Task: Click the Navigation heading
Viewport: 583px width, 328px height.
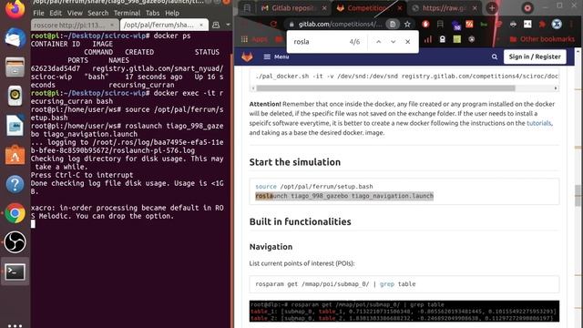Action: tap(271, 247)
